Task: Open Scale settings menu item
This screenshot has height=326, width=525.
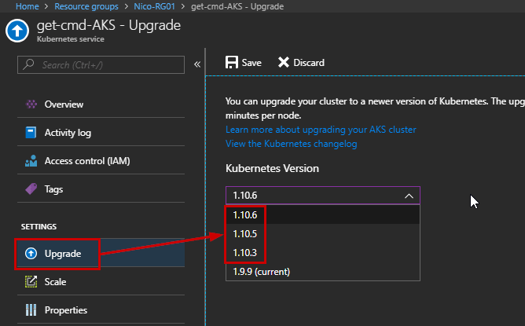Action: coord(101,282)
